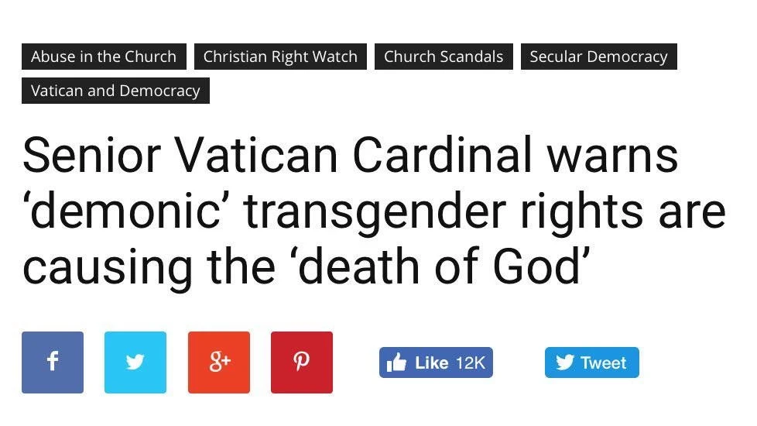Click the thumbs-up icon in the Like button
Viewport: 757px width, 426px height.
point(397,363)
